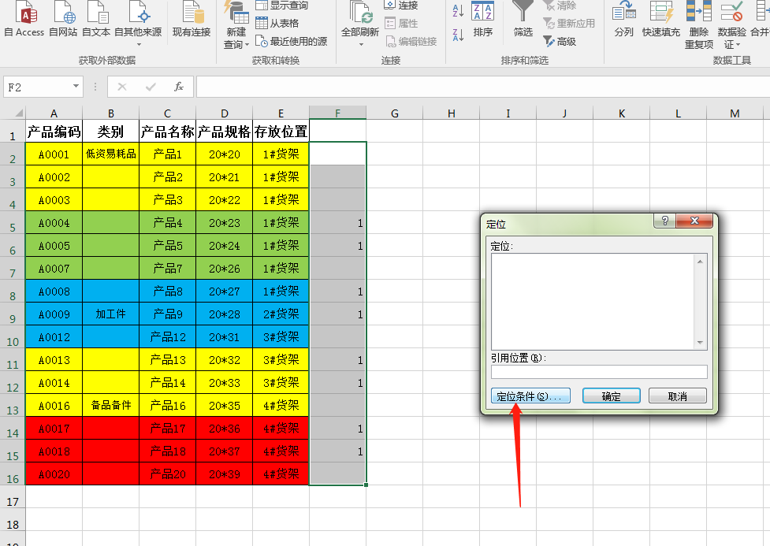Image resolution: width=770 pixels, height=546 pixels.
Task: Click cell A0004
Action: coord(54,223)
